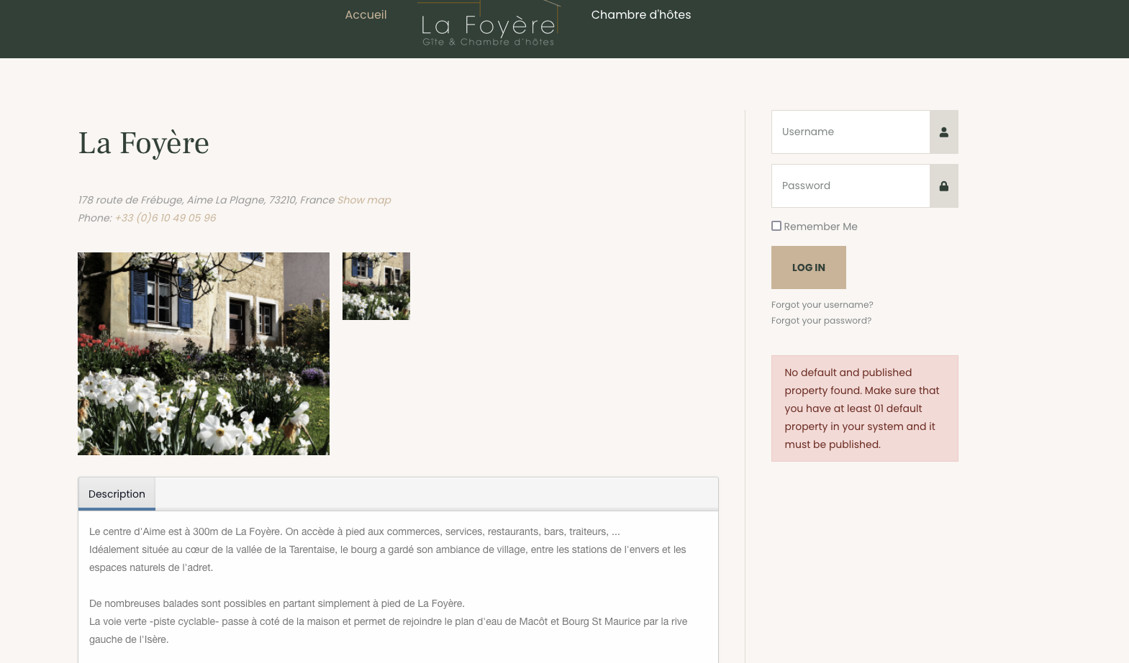
Task: Click the LOG IN button
Action: [x=809, y=268]
